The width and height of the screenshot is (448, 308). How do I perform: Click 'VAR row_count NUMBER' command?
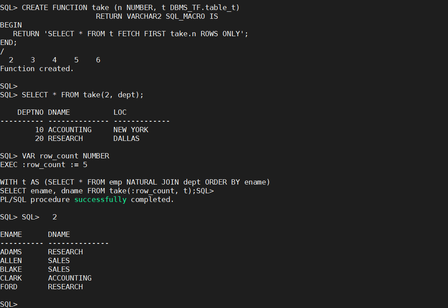(65, 156)
